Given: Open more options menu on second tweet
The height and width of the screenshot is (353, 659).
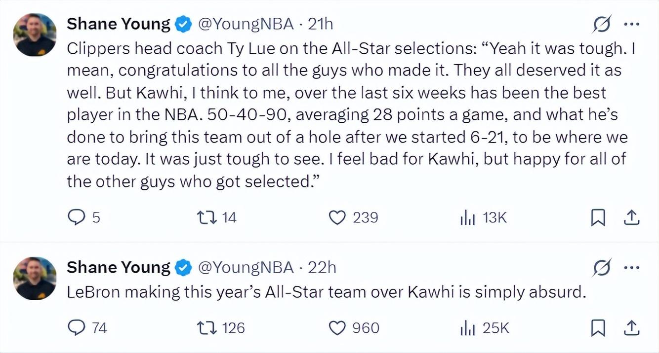Looking at the screenshot, I should point(632,268).
